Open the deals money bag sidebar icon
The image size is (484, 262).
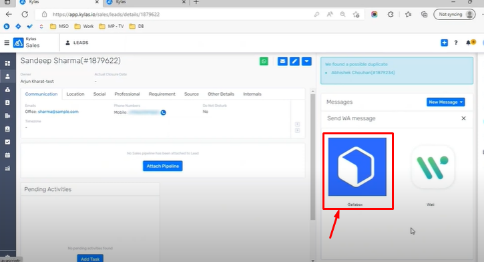[x=8, y=90]
